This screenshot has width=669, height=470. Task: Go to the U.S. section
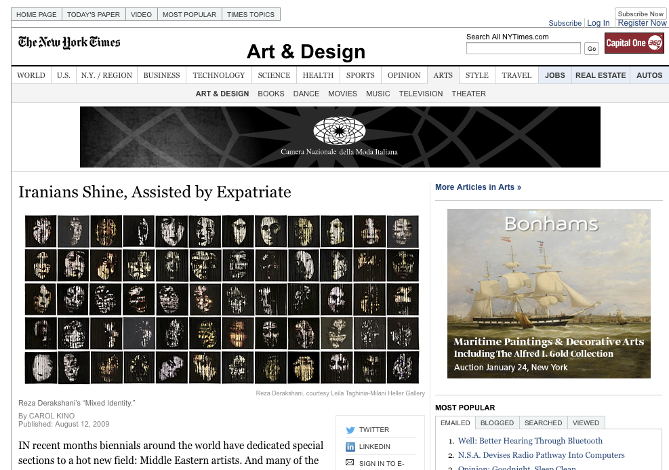click(x=64, y=75)
